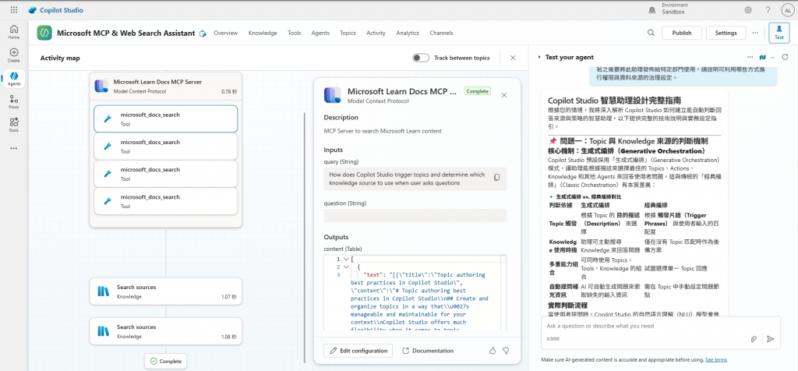The width and height of the screenshot is (798, 371).
Task: Open settings gear in the top bar
Action: (747, 9)
